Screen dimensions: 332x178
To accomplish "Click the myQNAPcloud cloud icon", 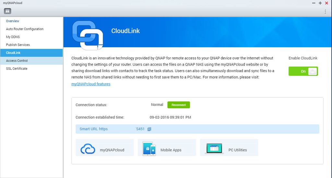I will 88,149.
